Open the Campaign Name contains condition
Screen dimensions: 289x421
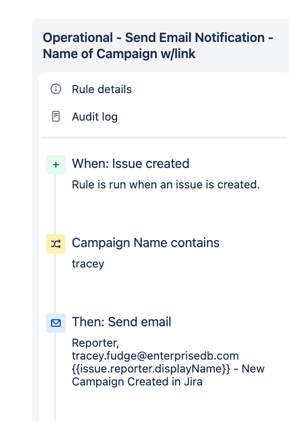pos(146,243)
